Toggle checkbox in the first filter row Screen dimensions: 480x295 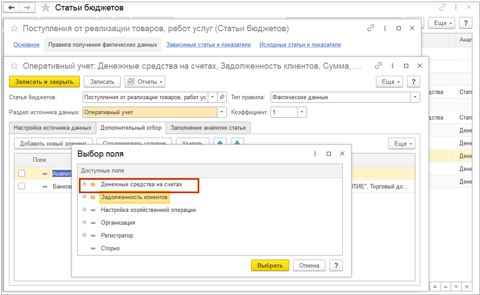pyautogui.click(x=21, y=173)
